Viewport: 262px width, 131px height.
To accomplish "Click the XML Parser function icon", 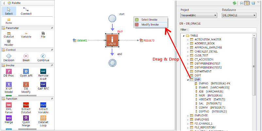I will pos(9,105).
